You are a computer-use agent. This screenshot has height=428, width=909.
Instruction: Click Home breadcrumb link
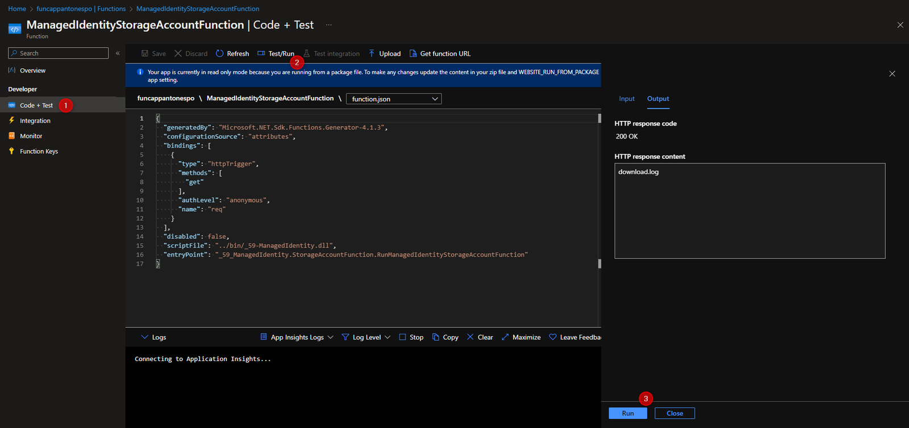[x=17, y=9]
